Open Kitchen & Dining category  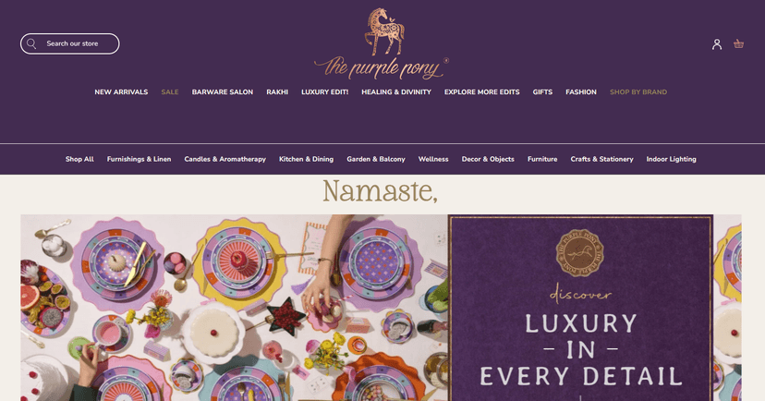[307, 159]
